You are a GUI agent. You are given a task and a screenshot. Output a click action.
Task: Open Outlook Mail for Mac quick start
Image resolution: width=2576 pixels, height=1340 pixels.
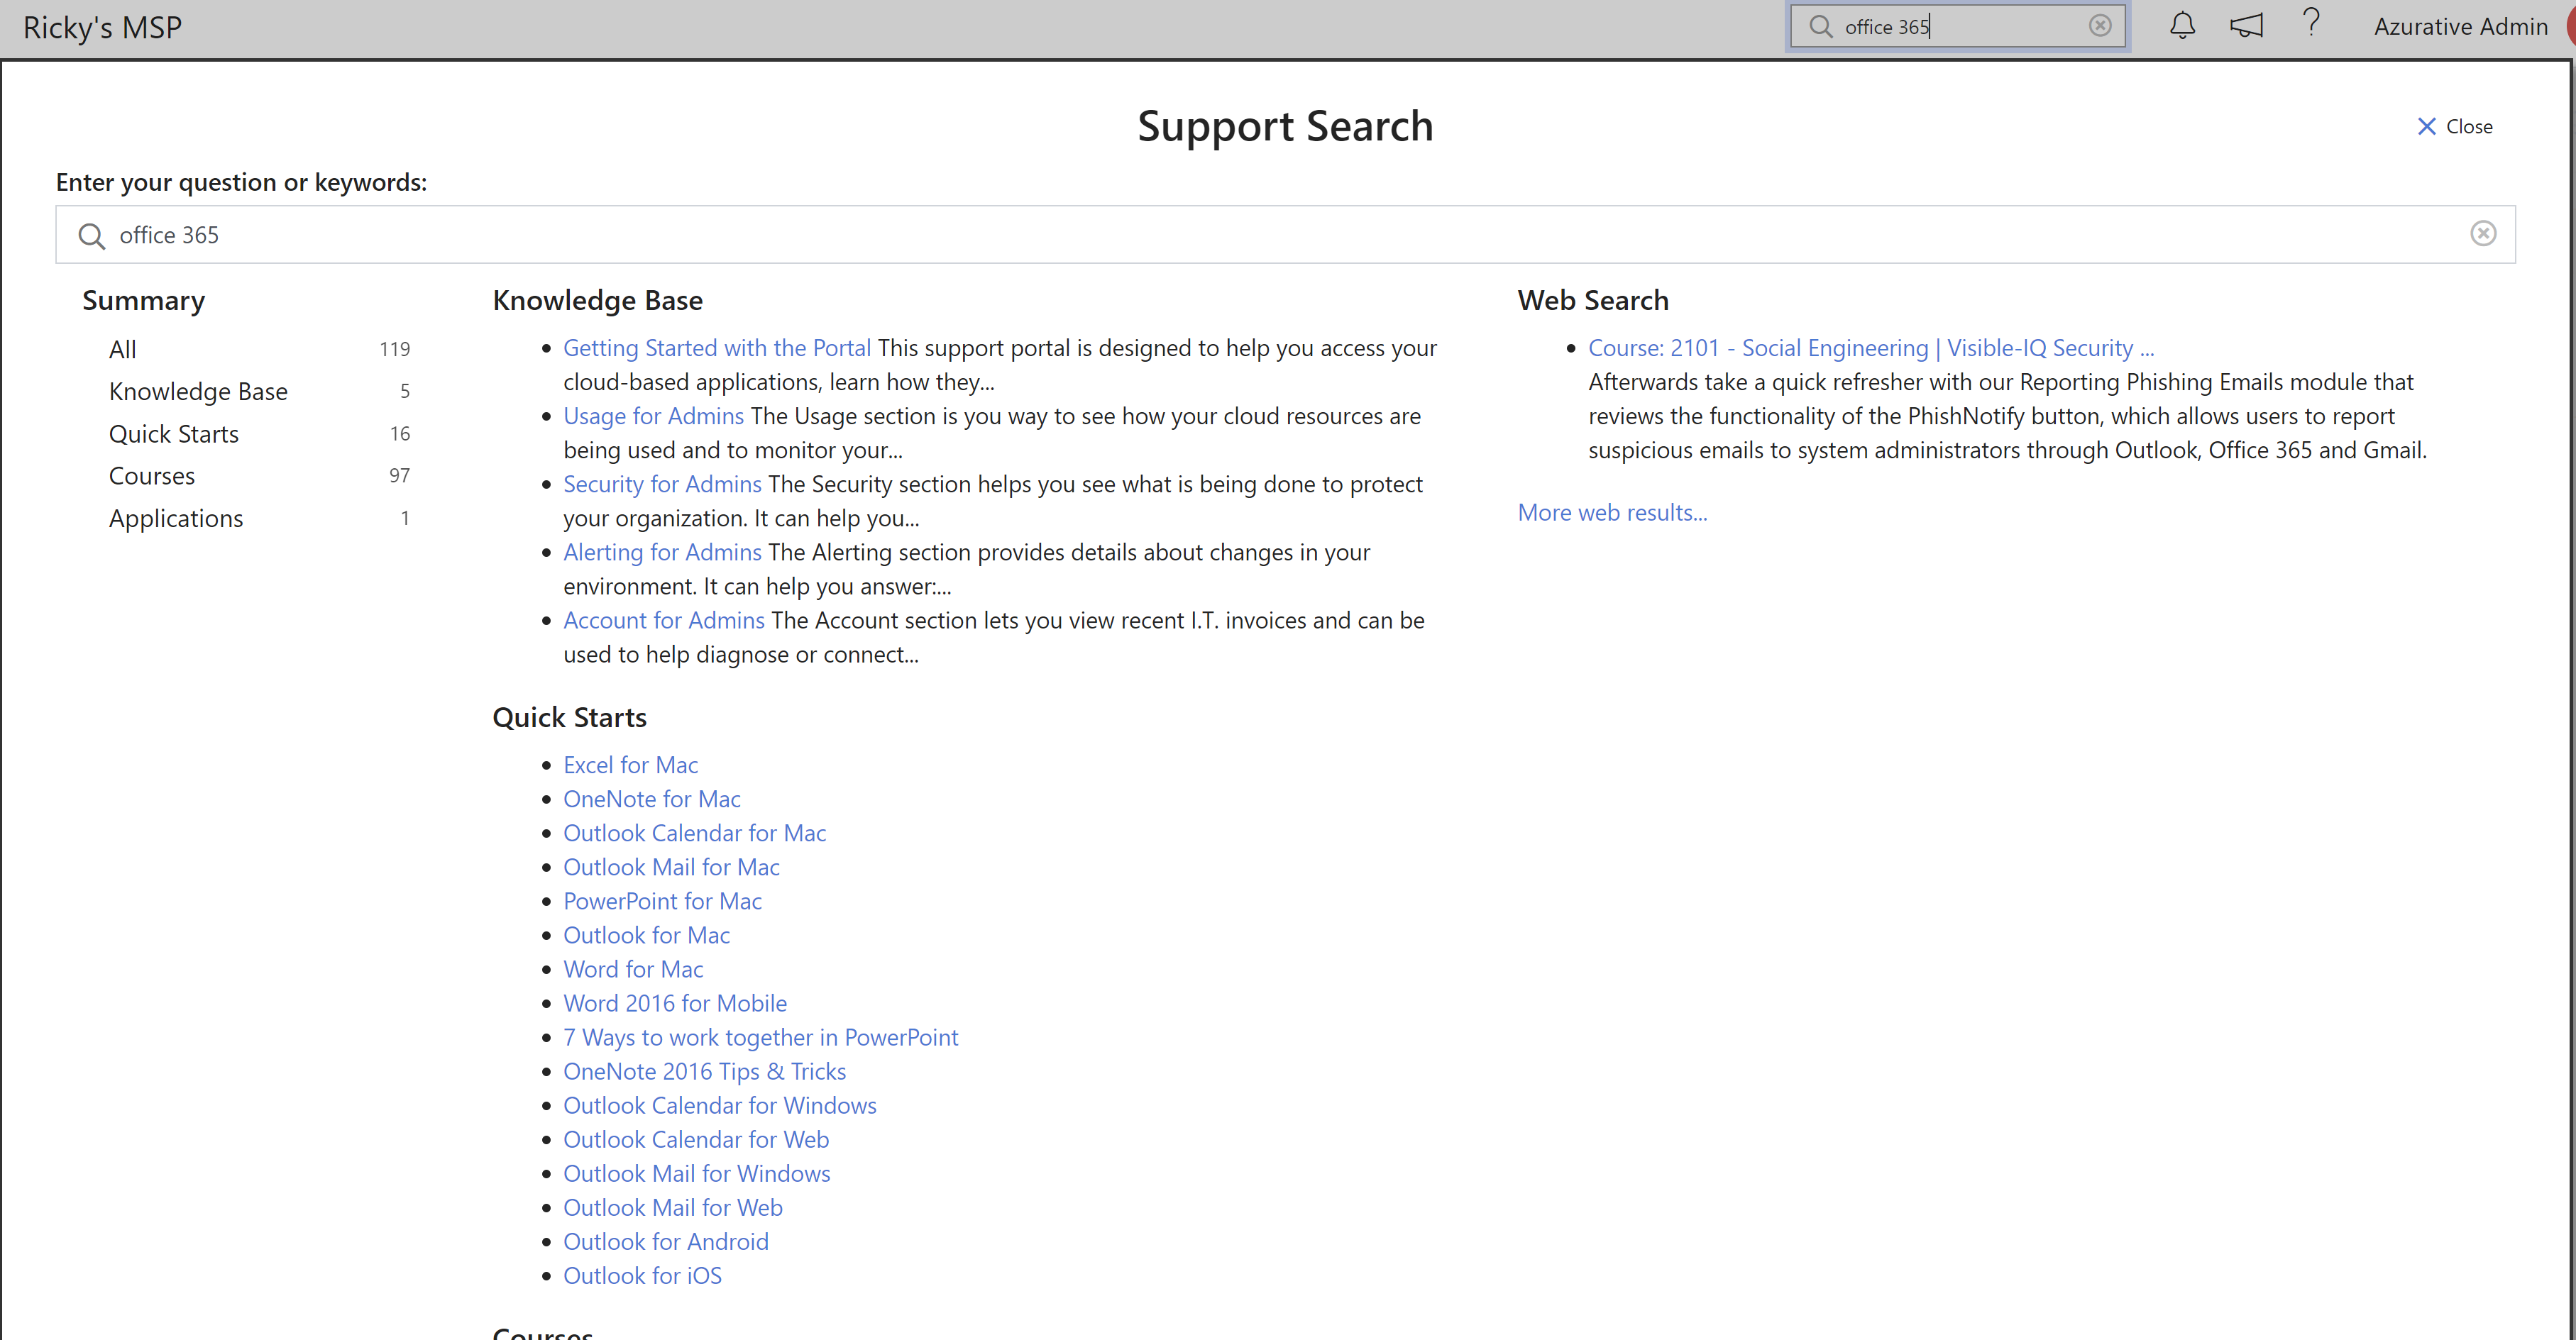coord(671,866)
